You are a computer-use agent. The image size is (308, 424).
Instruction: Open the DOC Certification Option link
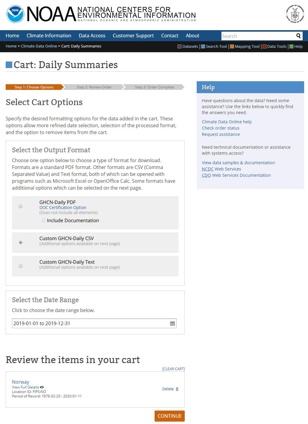coord(63,208)
